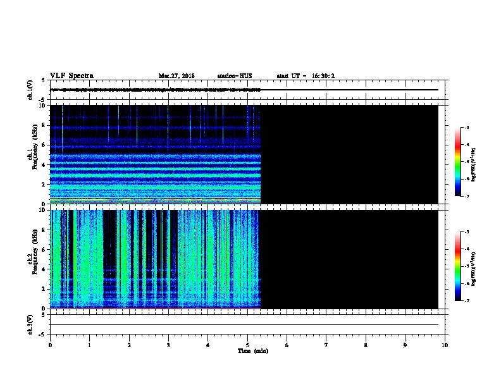Click the black no-data area of ch.2 spectrogram

[x=349, y=259]
